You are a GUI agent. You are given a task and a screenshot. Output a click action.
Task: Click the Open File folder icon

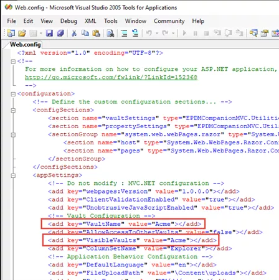[22, 33]
